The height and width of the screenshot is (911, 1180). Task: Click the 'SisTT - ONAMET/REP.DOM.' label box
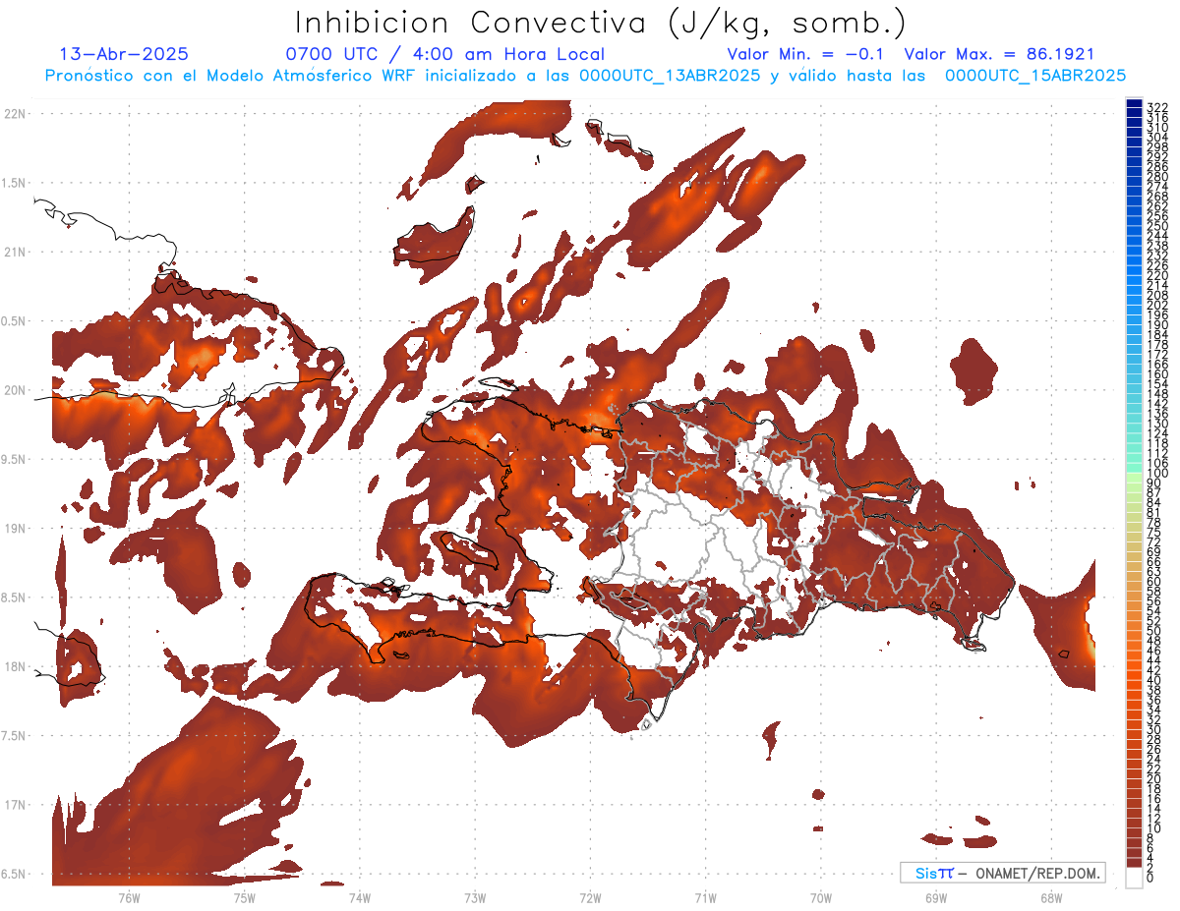click(x=1002, y=873)
